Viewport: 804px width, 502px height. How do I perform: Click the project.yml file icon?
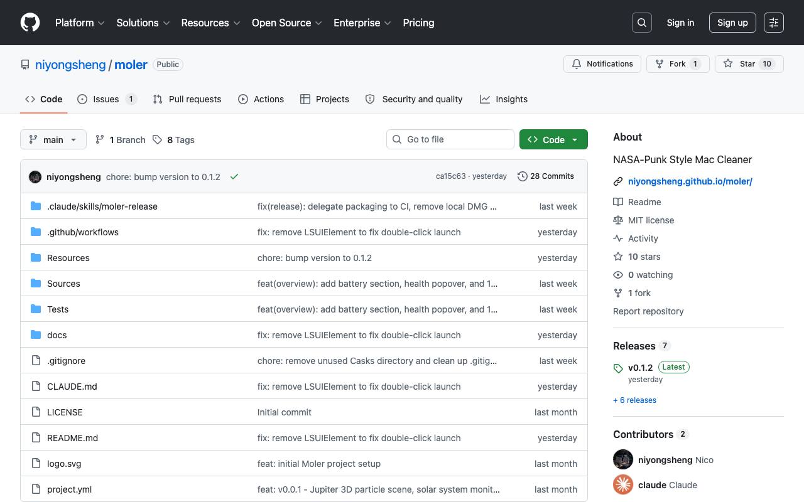point(36,489)
